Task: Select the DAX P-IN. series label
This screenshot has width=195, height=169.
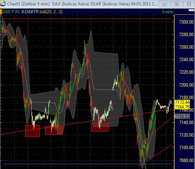Action: 11,12
